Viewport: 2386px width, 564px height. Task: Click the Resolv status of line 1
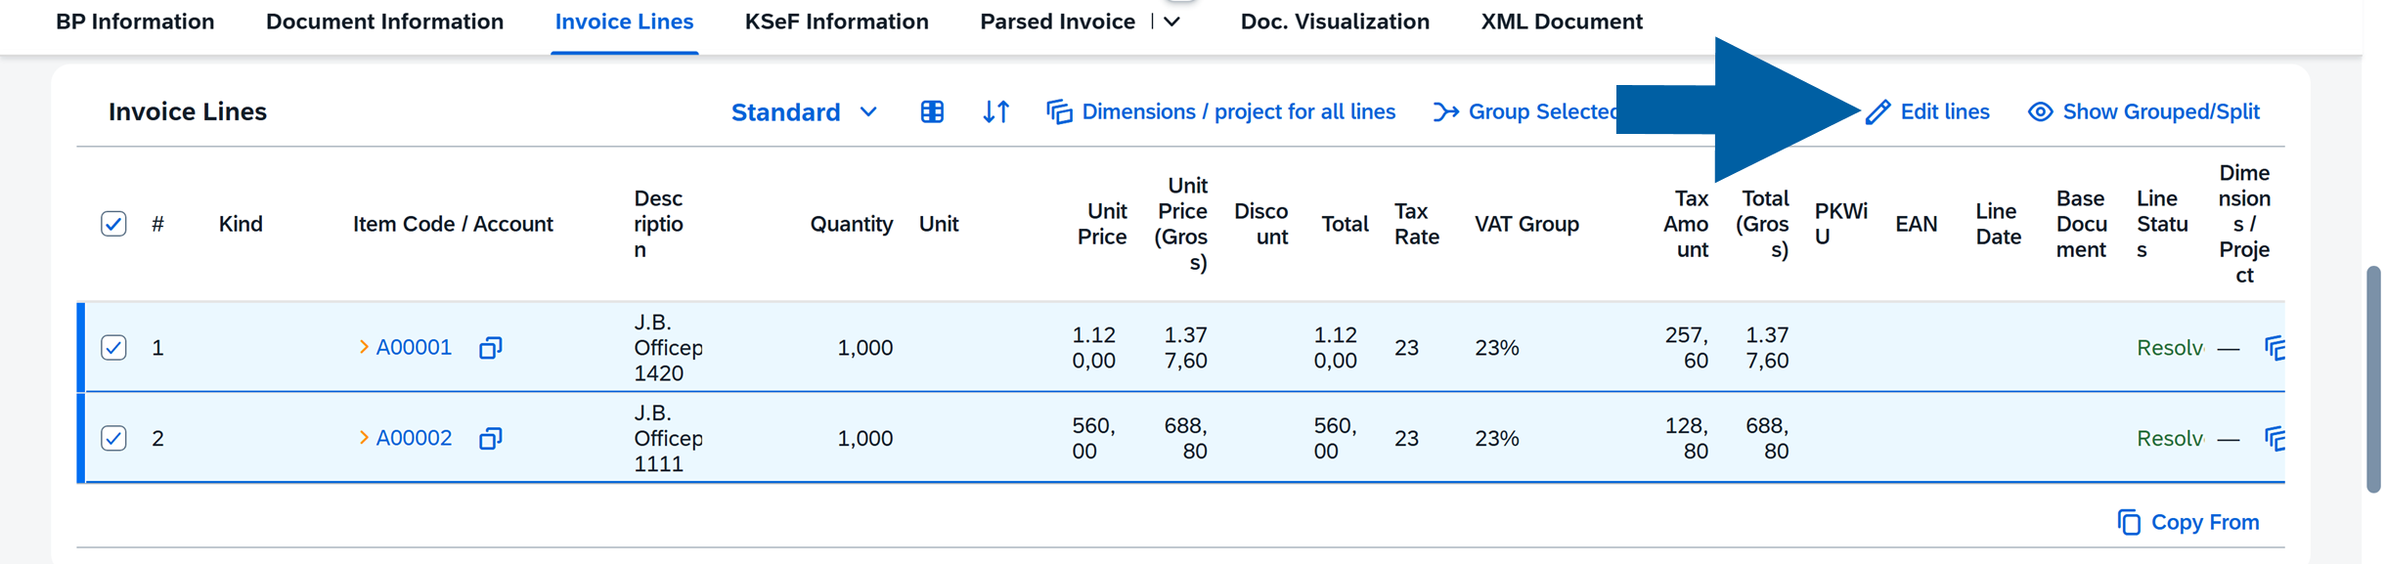[2169, 348]
